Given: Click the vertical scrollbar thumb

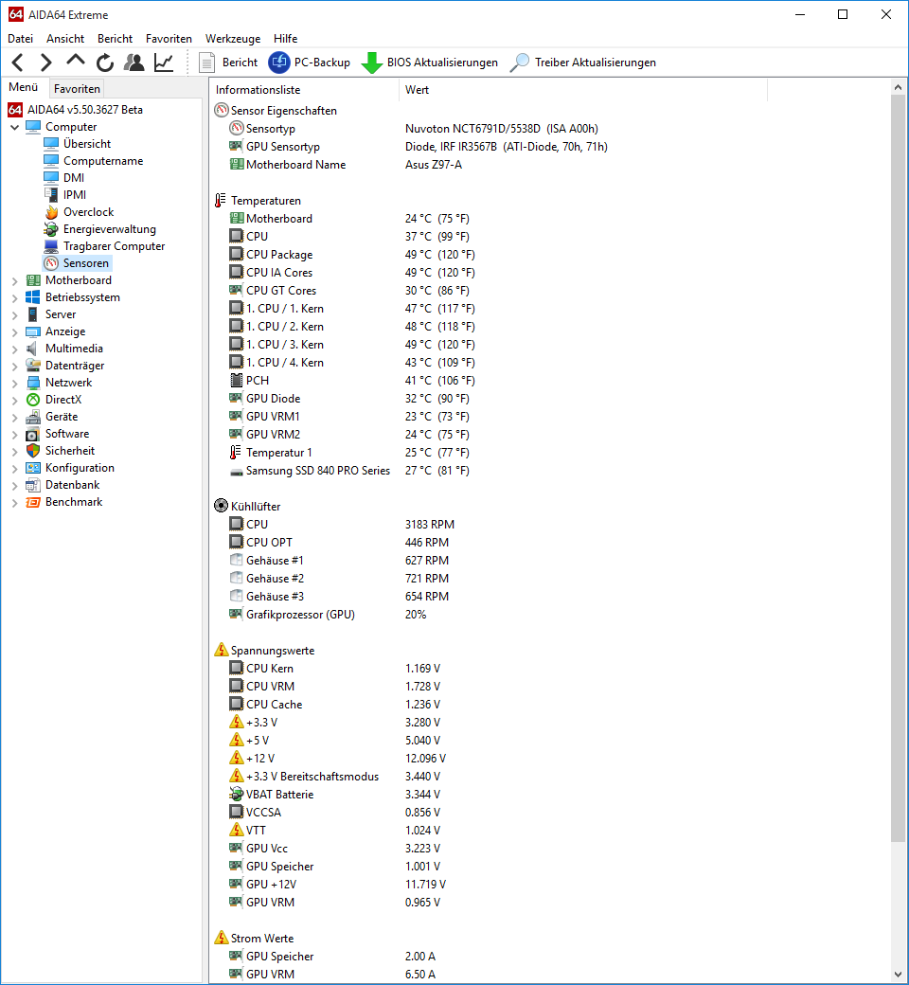Looking at the screenshot, I should [x=898, y=469].
